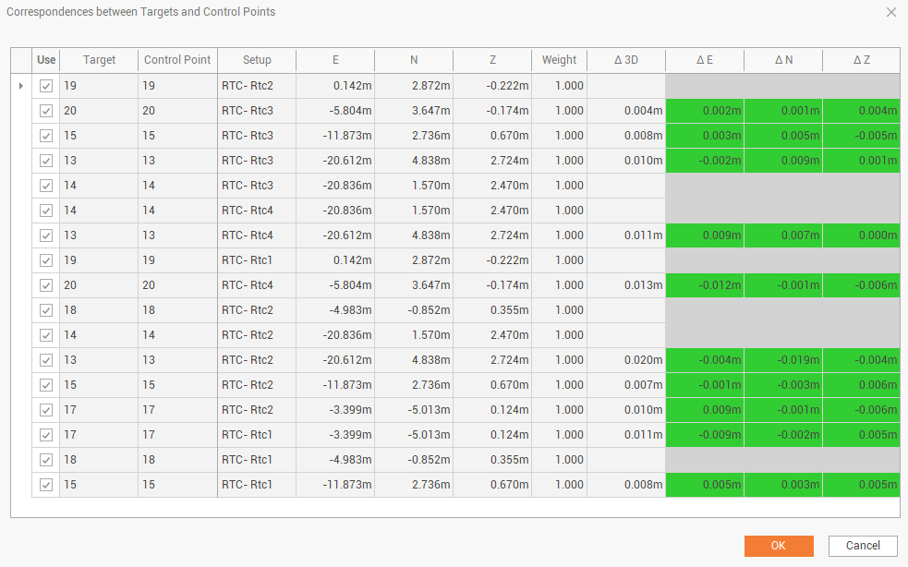908x567 pixels.
Task: Click the Δ 3D column header
Action: 626,60
